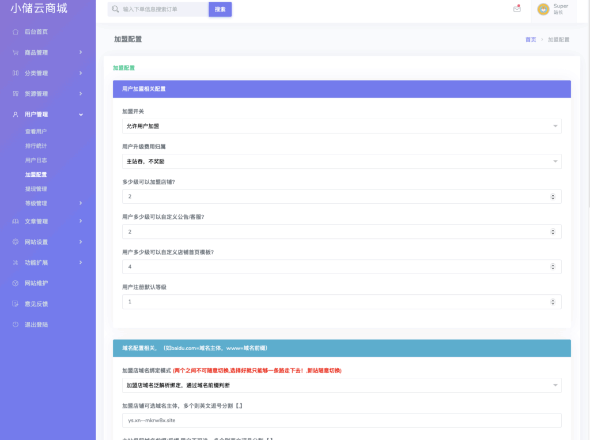
Task: Click the Super 站长 avatar icon
Action: click(542, 9)
